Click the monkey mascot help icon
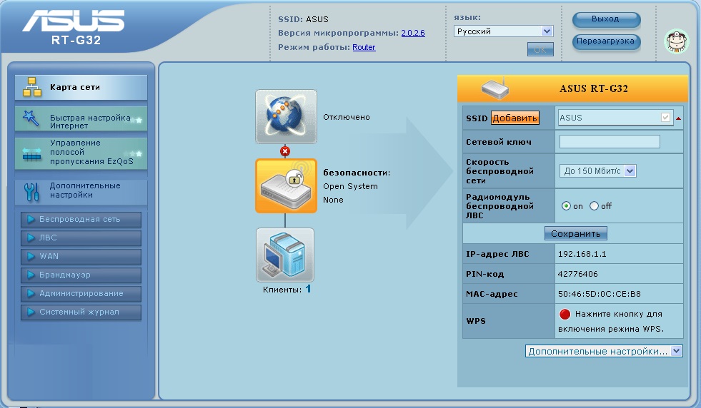Viewport: 701px width, 408px height. [x=677, y=41]
